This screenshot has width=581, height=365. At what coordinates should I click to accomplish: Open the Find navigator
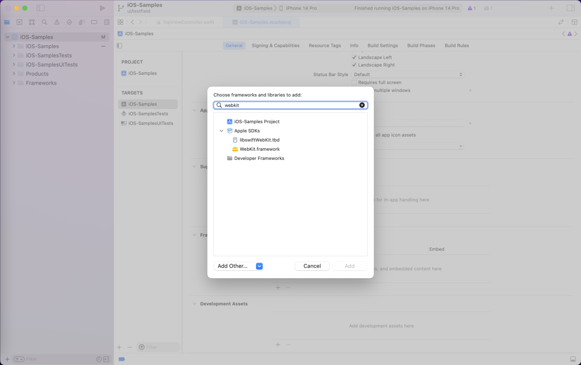coord(44,22)
